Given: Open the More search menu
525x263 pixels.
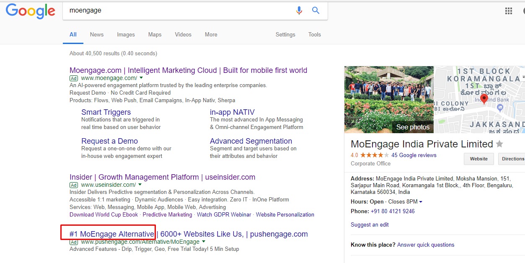Looking at the screenshot, I should tap(211, 35).
